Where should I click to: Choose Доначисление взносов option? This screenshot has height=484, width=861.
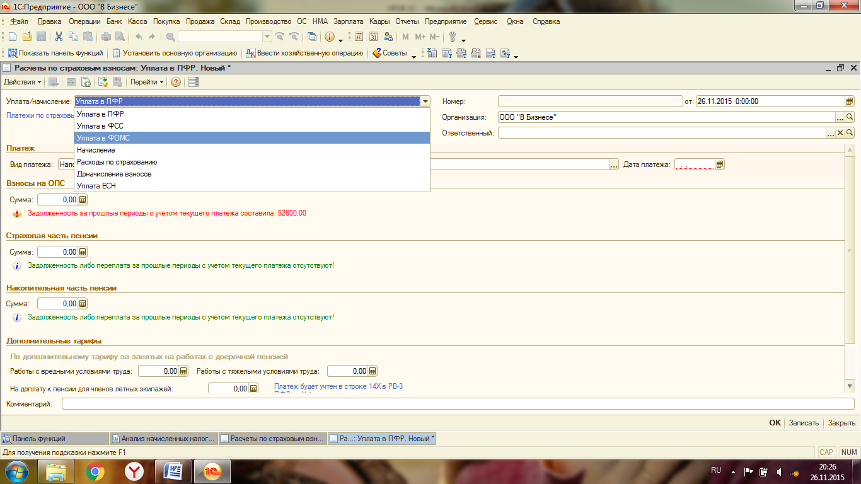click(x=252, y=174)
